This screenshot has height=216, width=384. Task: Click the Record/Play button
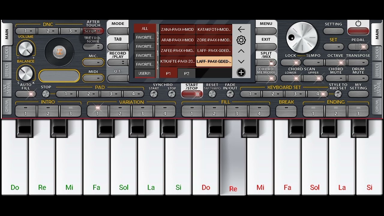pyautogui.click(x=118, y=62)
